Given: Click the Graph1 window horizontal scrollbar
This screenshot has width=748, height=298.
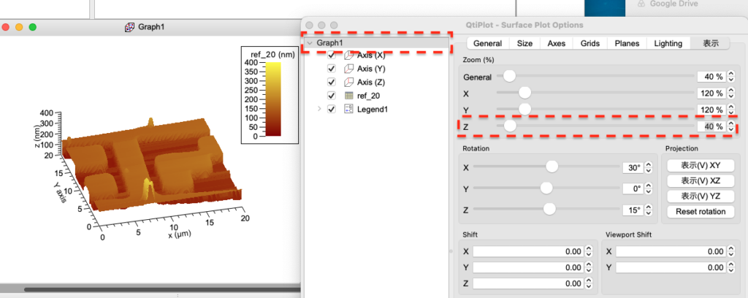Looking at the screenshot, I should (x=162, y=289).
